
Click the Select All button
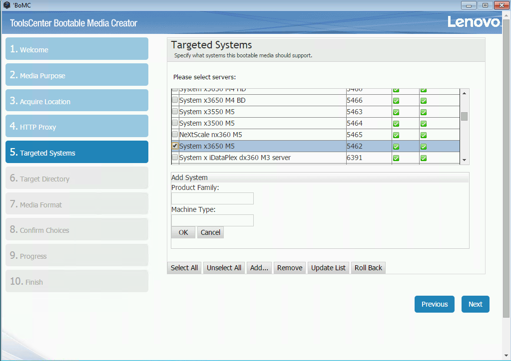coord(184,268)
